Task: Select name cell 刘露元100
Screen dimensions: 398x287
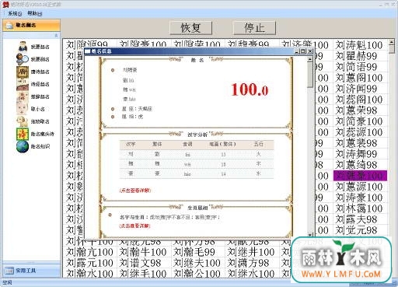Action: pos(90,263)
